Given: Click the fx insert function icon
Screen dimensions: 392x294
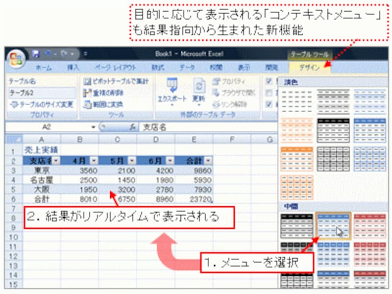Looking at the screenshot, I should click(133, 127).
